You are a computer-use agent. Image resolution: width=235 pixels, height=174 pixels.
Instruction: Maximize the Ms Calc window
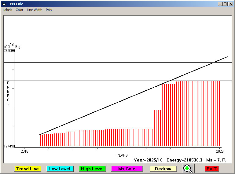pos(225,4)
